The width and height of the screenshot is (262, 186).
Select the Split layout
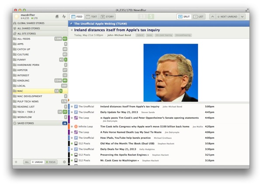pyautogui.click(x=184, y=17)
